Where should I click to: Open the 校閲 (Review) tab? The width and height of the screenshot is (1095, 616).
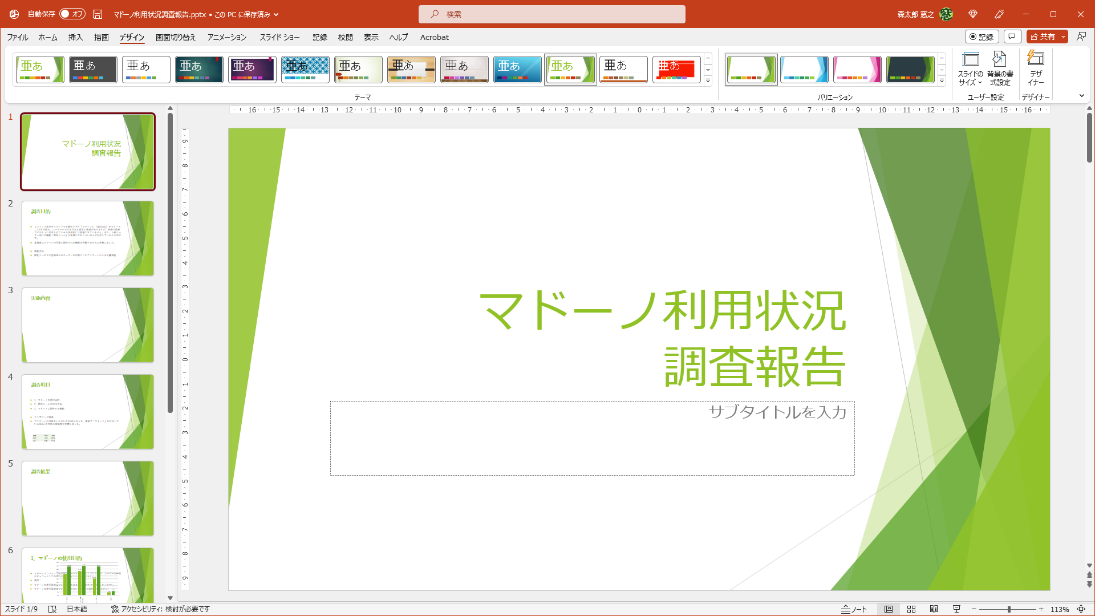click(x=346, y=37)
